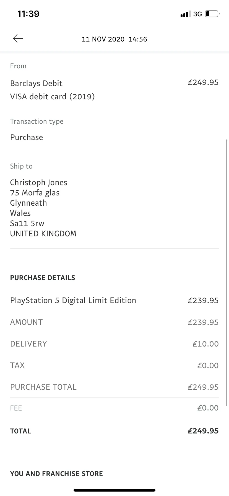Tap the PURCHASE DETAILS heading

(x=43, y=278)
